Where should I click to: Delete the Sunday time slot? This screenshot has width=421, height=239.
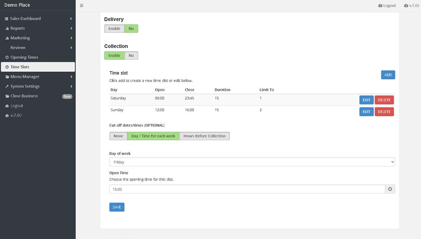[384, 112]
